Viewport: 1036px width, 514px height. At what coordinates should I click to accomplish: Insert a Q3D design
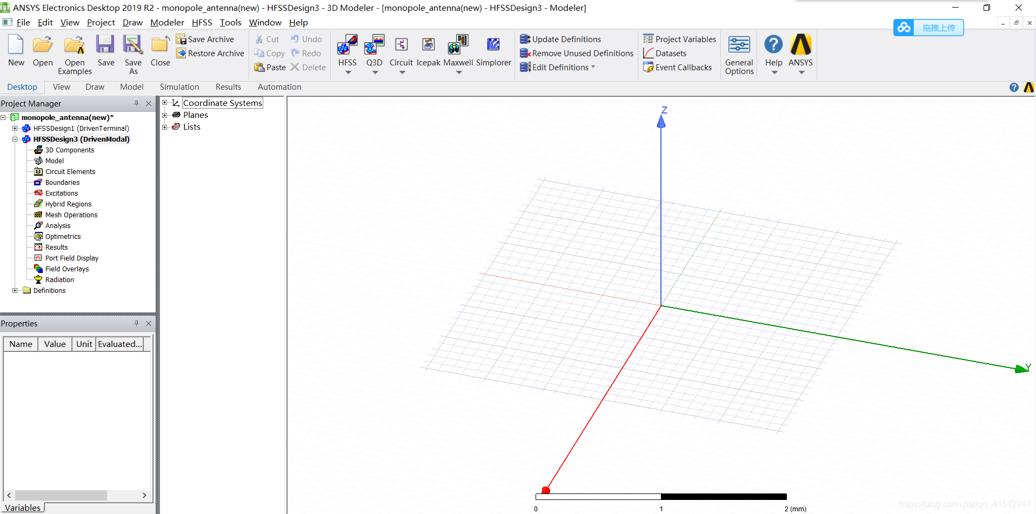pyautogui.click(x=374, y=45)
